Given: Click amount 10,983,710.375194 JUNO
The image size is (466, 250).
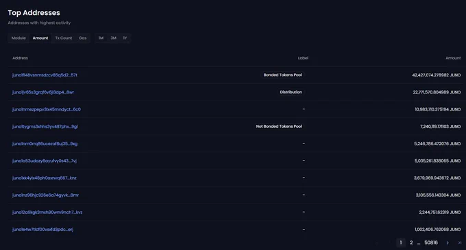Looking at the screenshot, I should tap(438, 109).
